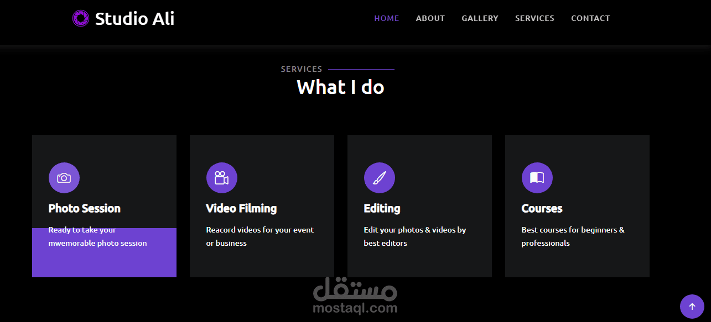Click the video camera icon for Video Filming
This screenshot has width=711, height=322.
pyautogui.click(x=222, y=178)
